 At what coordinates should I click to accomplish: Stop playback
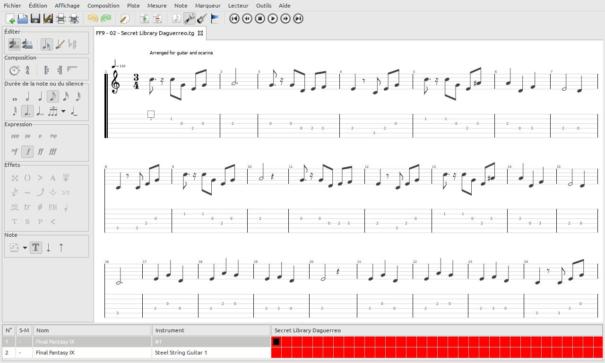(x=259, y=18)
